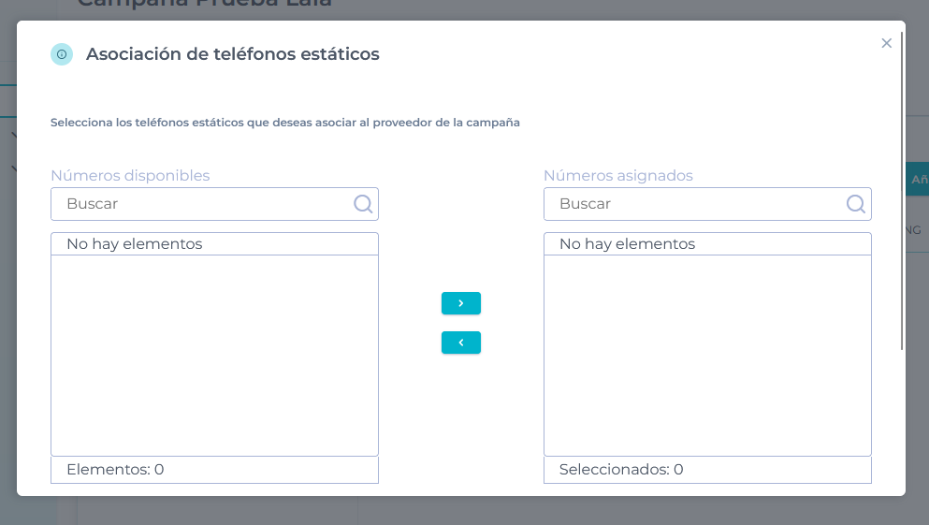Click magnifier icon in Números disponibles search
The height and width of the screenshot is (525, 929).
[363, 204]
